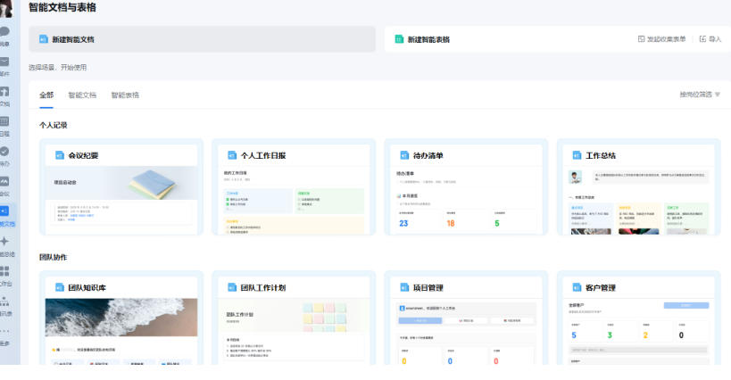Open the Calendar icon in left sidebar
This screenshot has height=380, width=731.
[4, 121]
